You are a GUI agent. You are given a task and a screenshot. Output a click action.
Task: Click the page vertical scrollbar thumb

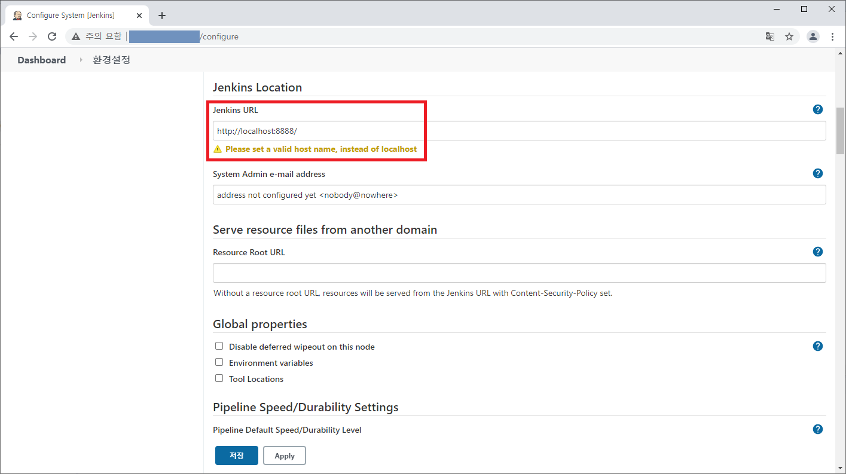tap(840, 131)
